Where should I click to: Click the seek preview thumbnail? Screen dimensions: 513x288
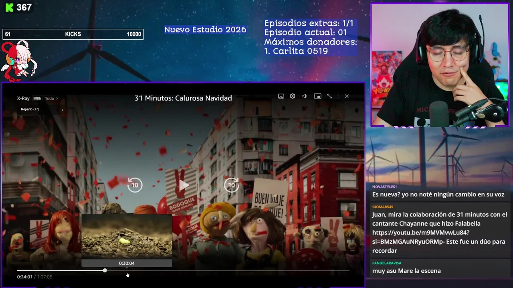(127, 236)
